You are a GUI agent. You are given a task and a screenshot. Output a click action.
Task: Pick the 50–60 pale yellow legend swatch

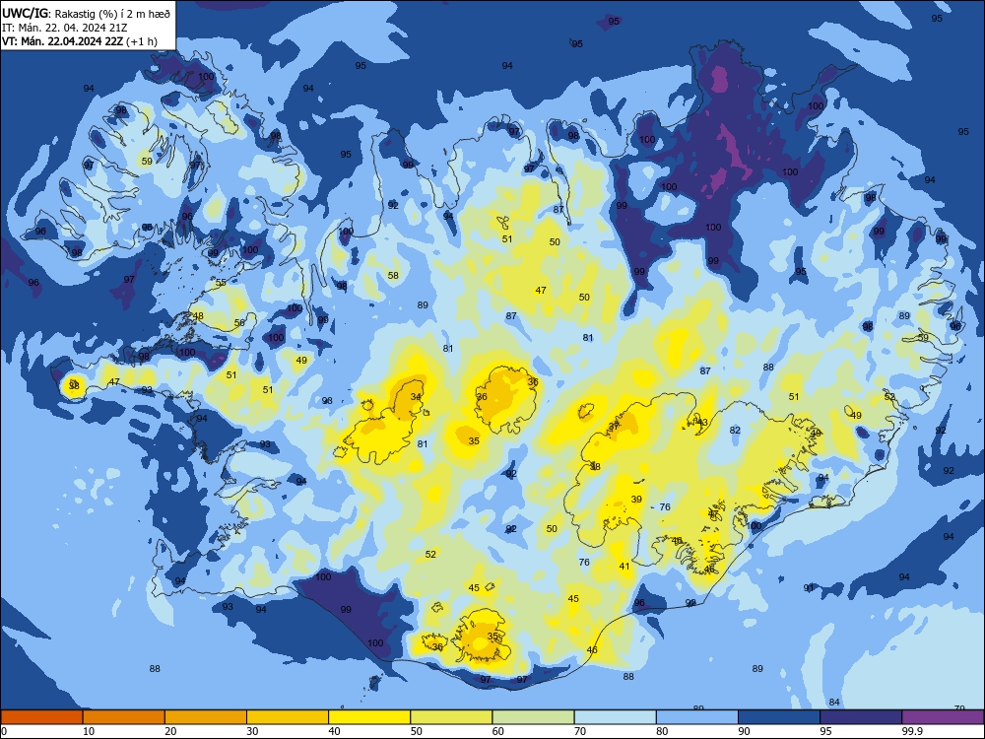coord(451,717)
